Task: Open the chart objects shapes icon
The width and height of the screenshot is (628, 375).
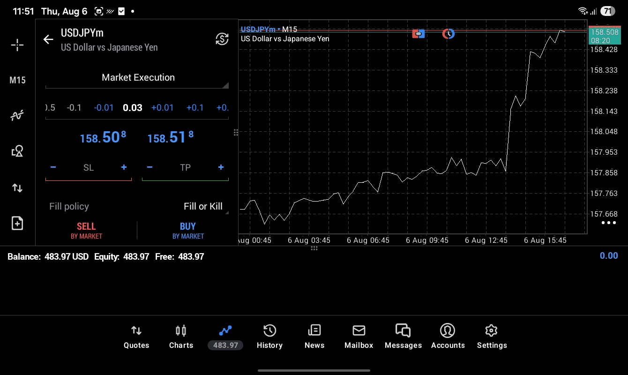Action: [x=17, y=151]
